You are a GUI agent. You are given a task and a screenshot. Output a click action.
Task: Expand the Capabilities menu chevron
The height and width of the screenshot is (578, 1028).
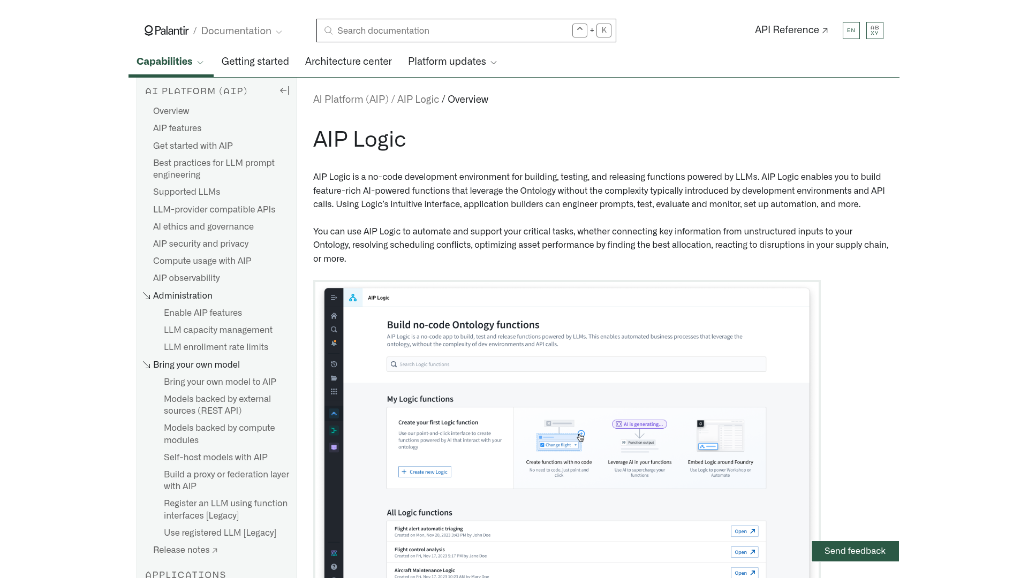(x=200, y=63)
